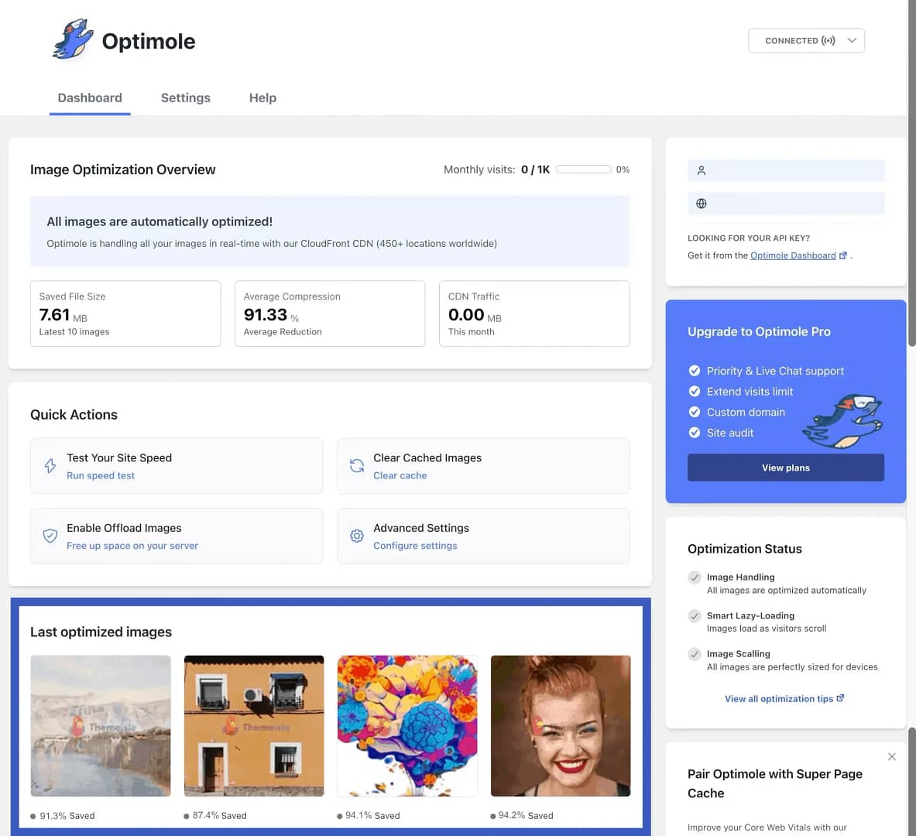Open the Connected status dropdown
This screenshot has height=836, width=916.
click(806, 40)
